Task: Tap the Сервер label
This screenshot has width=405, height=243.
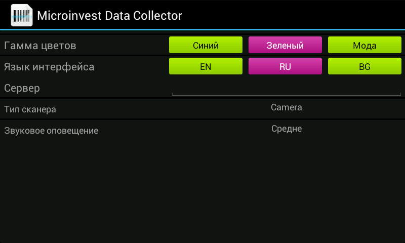Action: coord(22,88)
